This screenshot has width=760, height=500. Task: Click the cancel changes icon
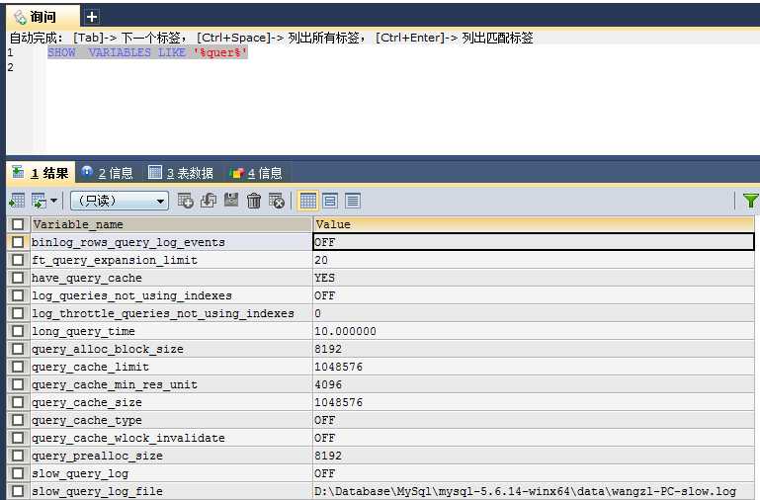[x=277, y=200]
